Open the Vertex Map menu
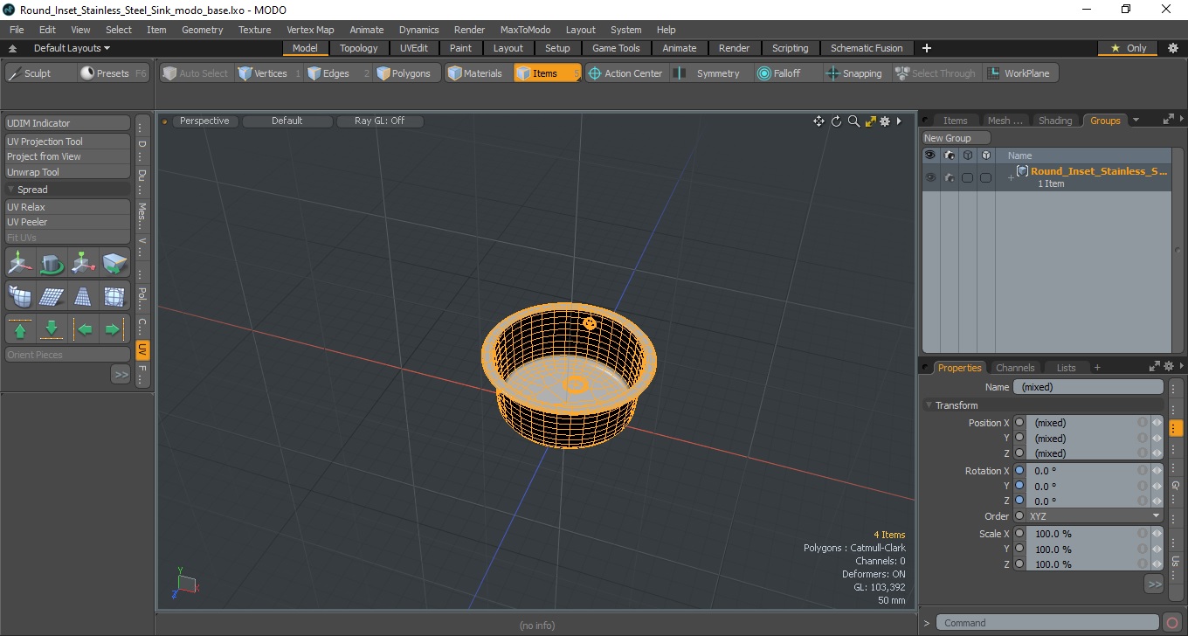The height and width of the screenshot is (636, 1188). [310, 30]
